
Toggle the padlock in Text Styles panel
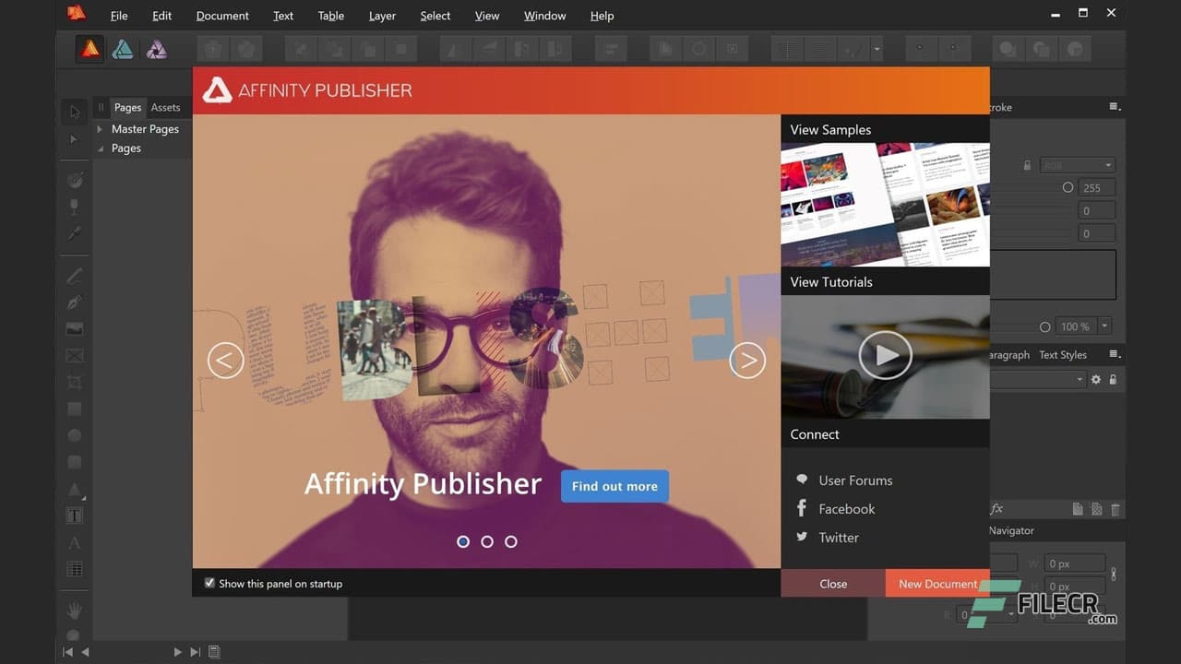tap(1114, 379)
